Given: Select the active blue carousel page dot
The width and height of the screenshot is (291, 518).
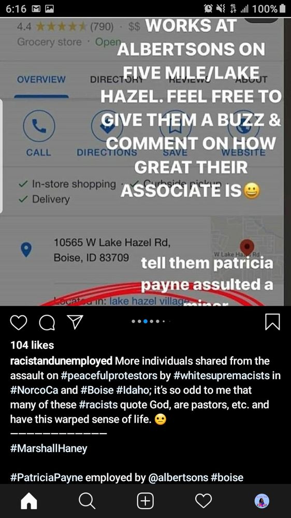Looking at the screenshot, I should click(x=146, y=321).
